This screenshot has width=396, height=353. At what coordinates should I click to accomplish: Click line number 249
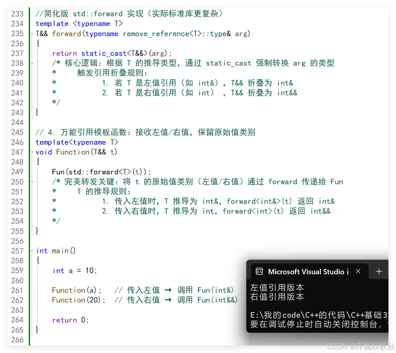click(17, 172)
